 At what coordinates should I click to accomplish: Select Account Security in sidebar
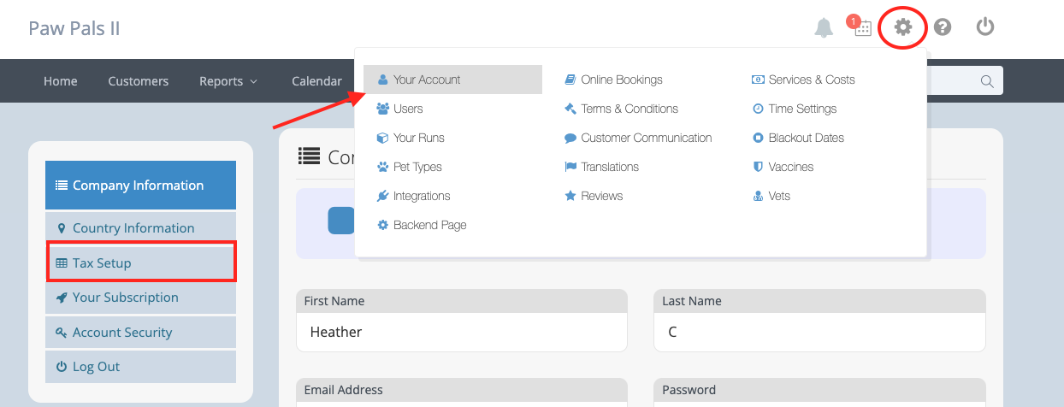click(140, 333)
